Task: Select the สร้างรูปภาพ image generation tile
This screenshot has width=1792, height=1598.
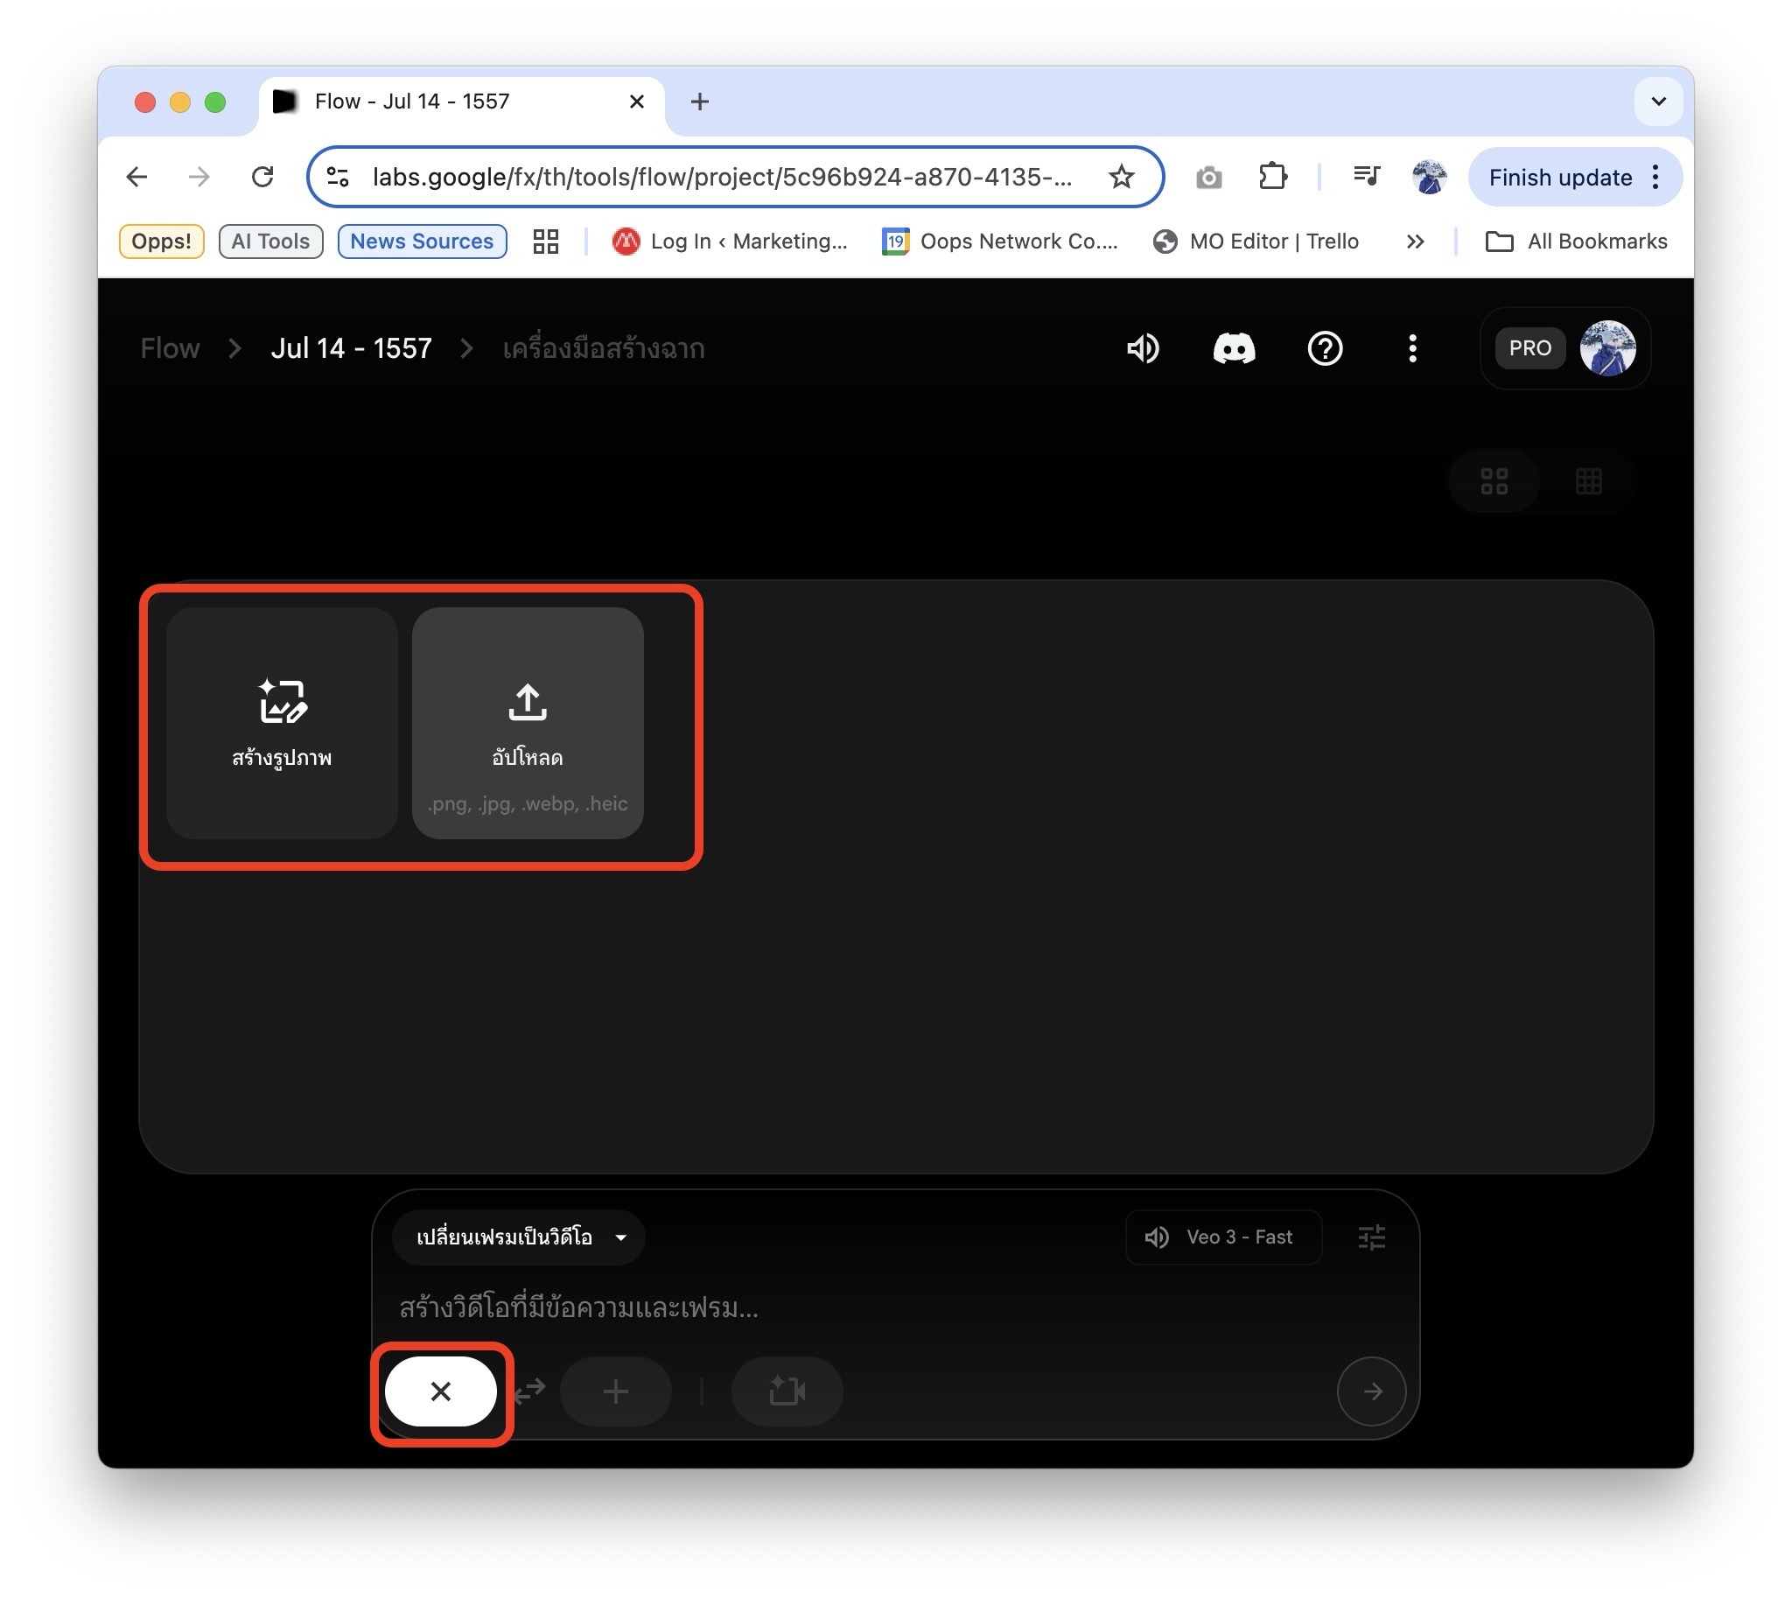Action: [x=281, y=723]
